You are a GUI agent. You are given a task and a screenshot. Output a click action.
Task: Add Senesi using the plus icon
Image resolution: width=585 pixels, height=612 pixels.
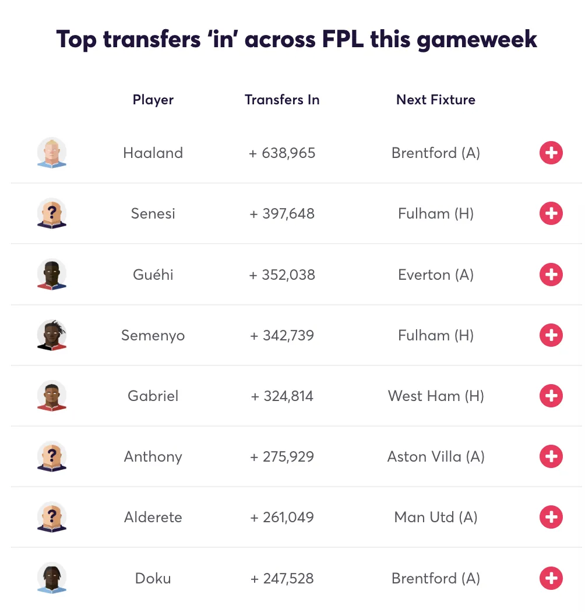click(x=551, y=214)
